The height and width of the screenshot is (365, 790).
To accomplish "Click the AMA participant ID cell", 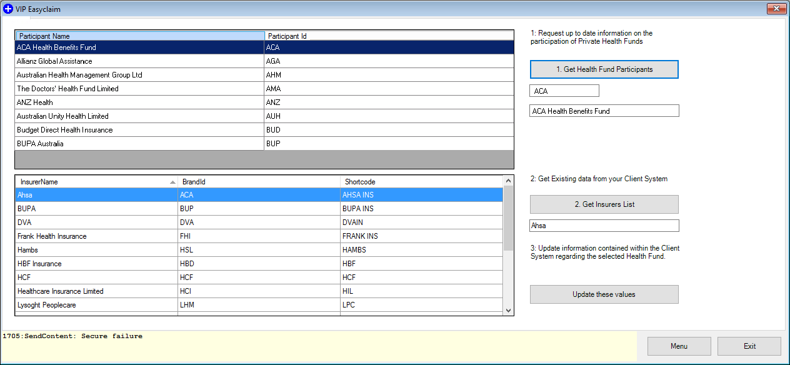I will pos(389,89).
